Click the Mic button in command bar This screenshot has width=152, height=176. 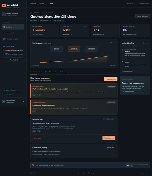coord(128,165)
